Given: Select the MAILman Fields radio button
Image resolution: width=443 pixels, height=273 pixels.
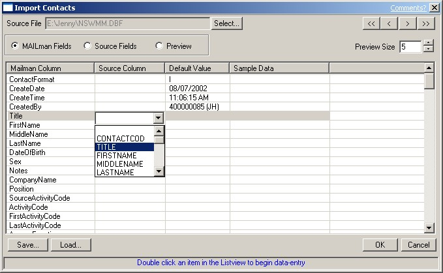Looking at the screenshot, I should [15, 46].
